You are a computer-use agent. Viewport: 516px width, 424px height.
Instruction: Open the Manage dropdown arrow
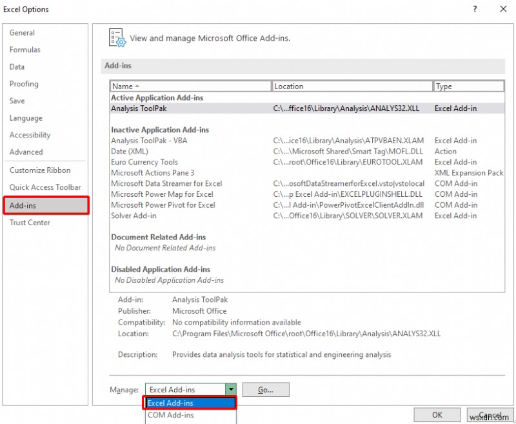click(x=230, y=389)
